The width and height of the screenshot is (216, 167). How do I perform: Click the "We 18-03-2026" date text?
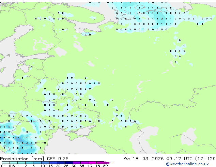(144, 158)
